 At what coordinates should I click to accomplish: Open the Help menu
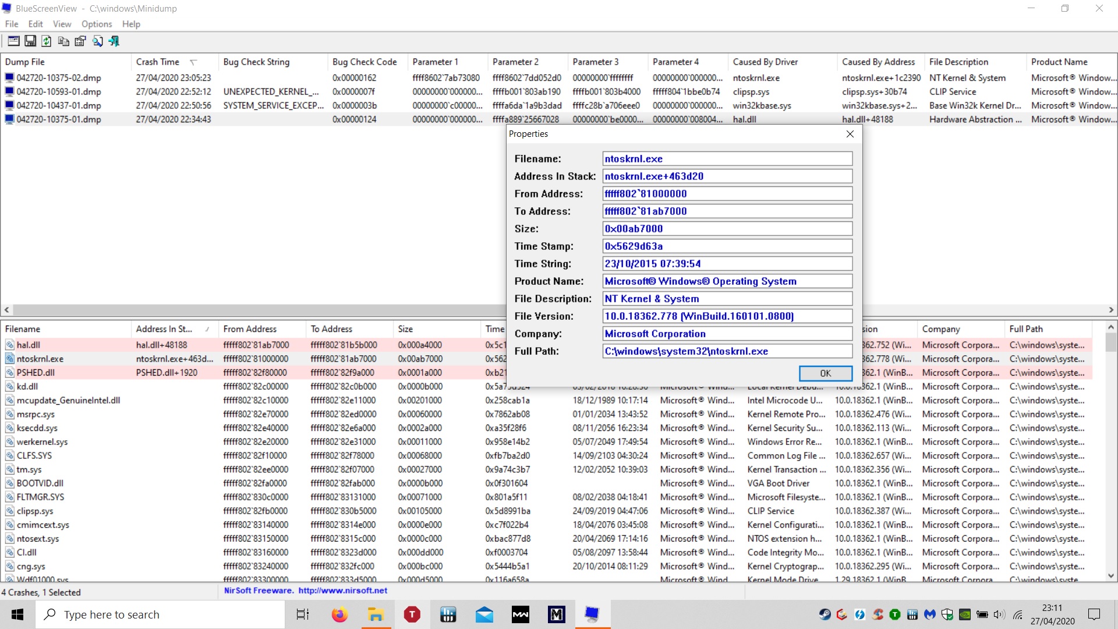[131, 24]
